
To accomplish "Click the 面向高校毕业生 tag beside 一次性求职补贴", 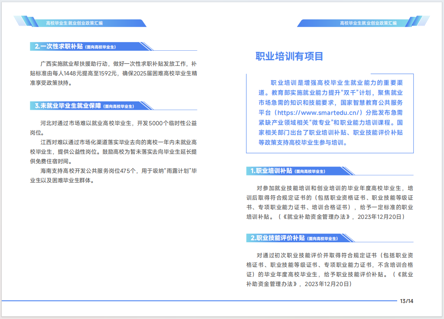I will [x=101, y=47].
